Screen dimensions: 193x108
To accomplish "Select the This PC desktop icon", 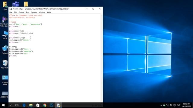I will click(5, 35).
